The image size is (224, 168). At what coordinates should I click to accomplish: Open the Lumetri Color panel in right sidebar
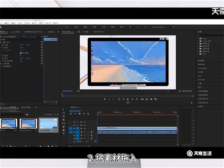[203, 68]
